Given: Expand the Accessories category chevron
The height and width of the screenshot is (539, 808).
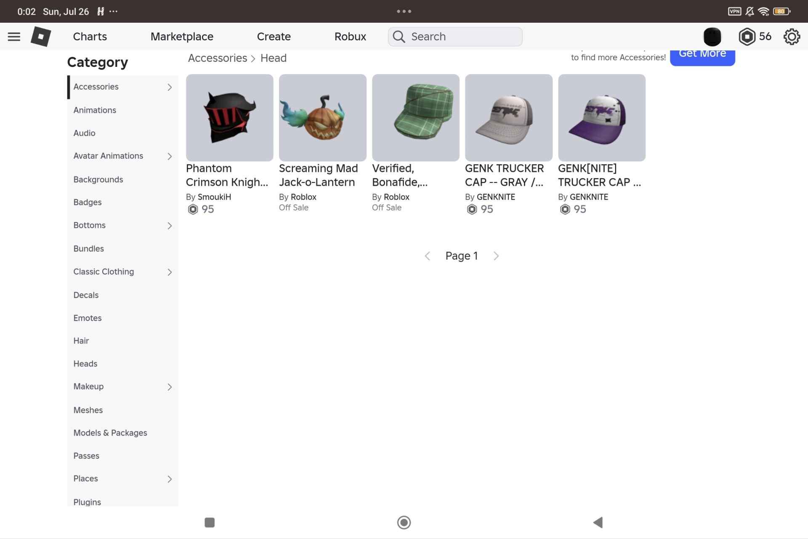Looking at the screenshot, I should pos(170,87).
